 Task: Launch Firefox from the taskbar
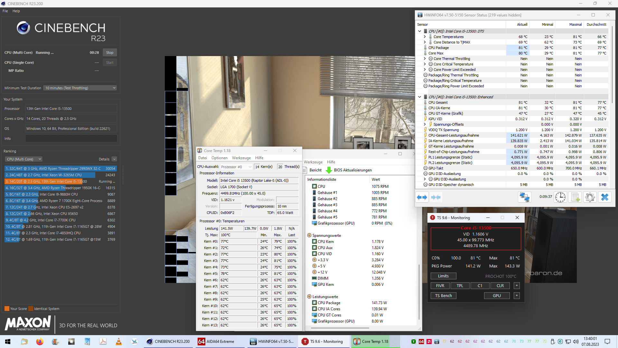pyautogui.click(x=40, y=342)
